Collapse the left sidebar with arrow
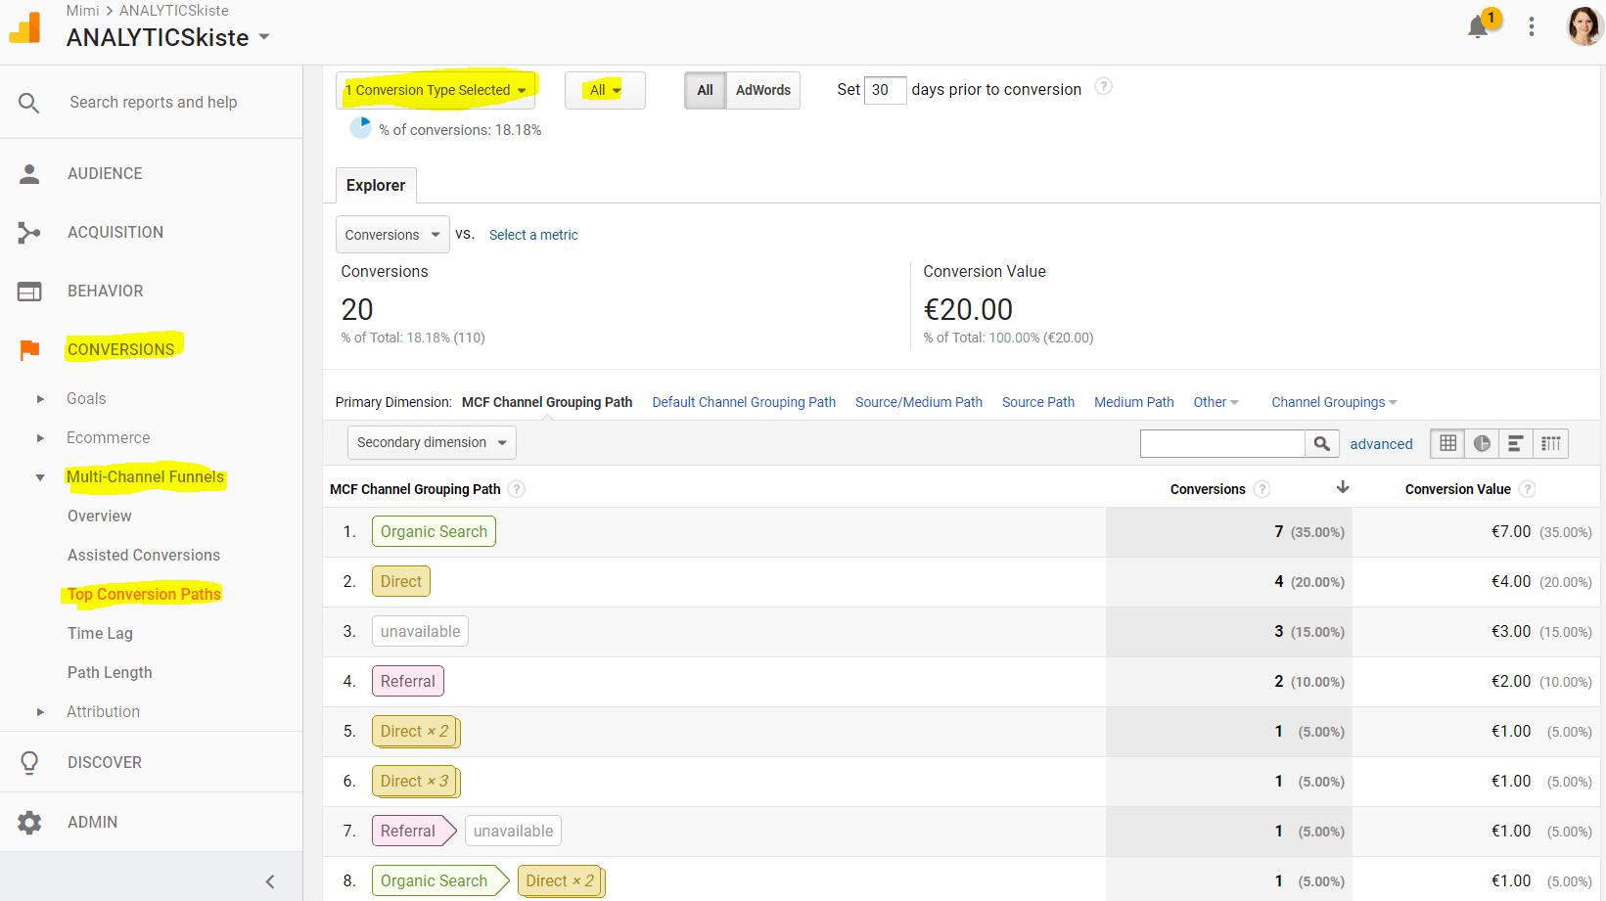The width and height of the screenshot is (1606, 901). click(270, 881)
